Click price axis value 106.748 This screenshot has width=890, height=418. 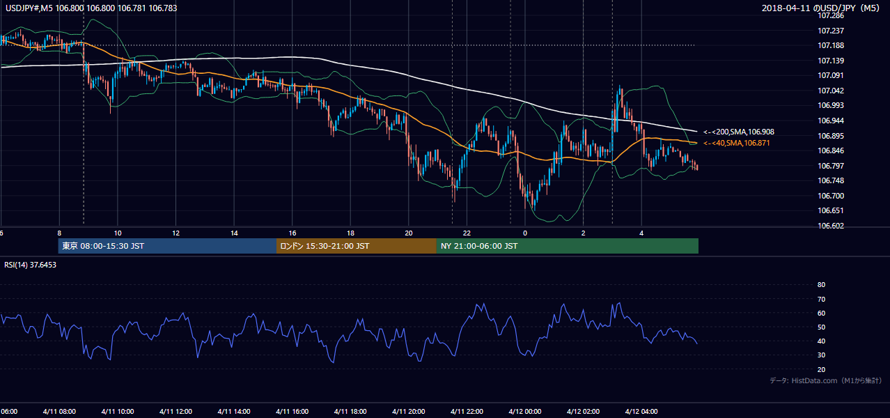(x=830, y=180)
